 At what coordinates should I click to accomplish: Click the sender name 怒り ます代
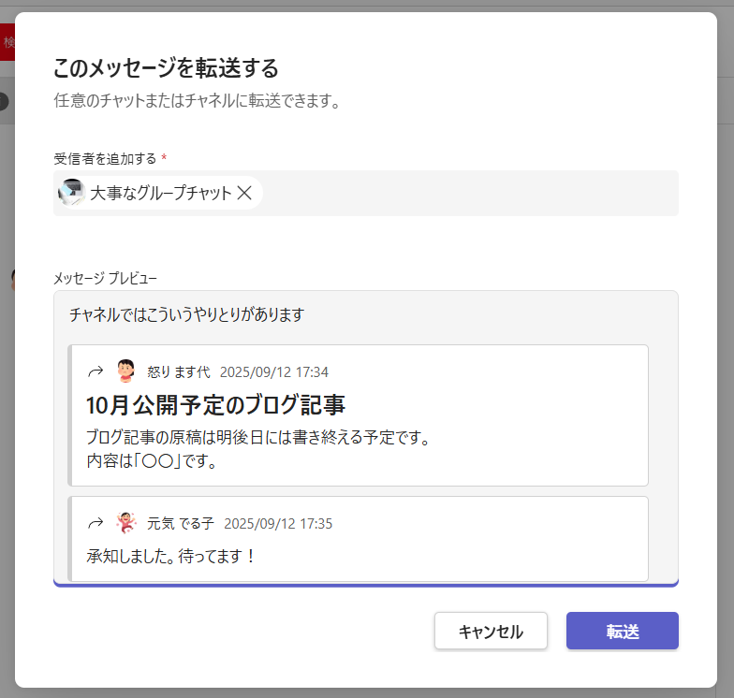[x=178, y=372]
